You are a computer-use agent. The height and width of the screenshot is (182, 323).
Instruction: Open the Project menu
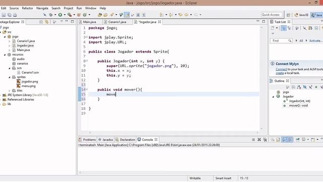tap(69, 8)
